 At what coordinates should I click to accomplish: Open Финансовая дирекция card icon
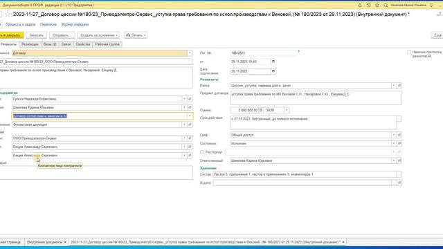tap(190, 124)
